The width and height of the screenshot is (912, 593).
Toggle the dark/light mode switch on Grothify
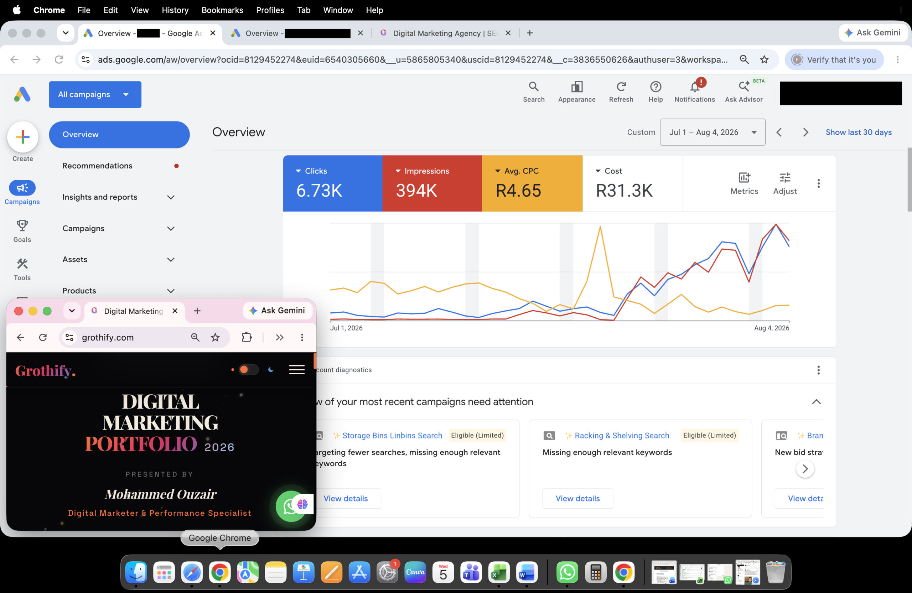click(x=248, y=370)
